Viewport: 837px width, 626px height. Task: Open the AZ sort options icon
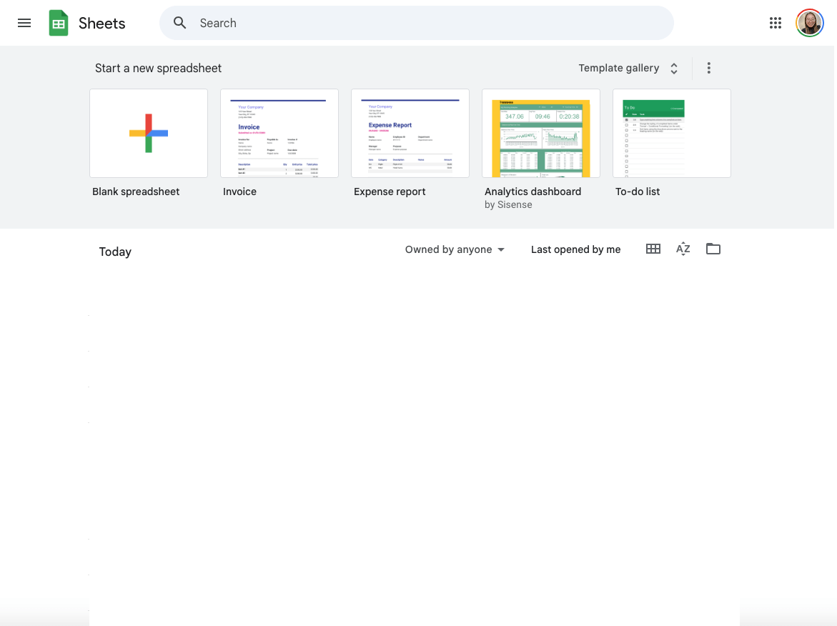pos(683,249)
